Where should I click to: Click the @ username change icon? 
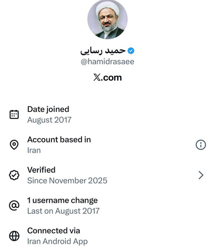[14, 205]
